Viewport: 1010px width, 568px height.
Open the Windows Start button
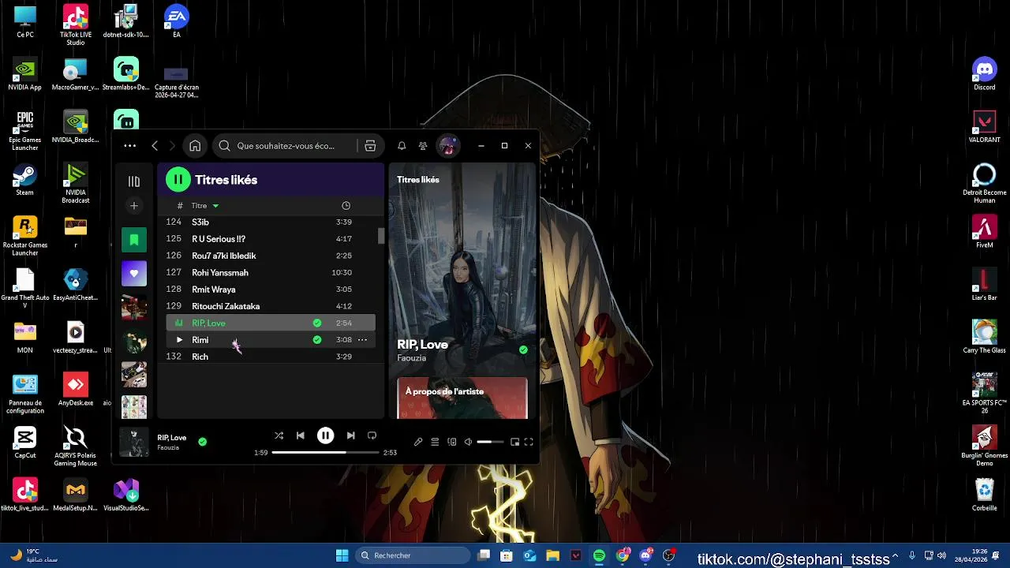pyautogui.click(x=342, y=556)
